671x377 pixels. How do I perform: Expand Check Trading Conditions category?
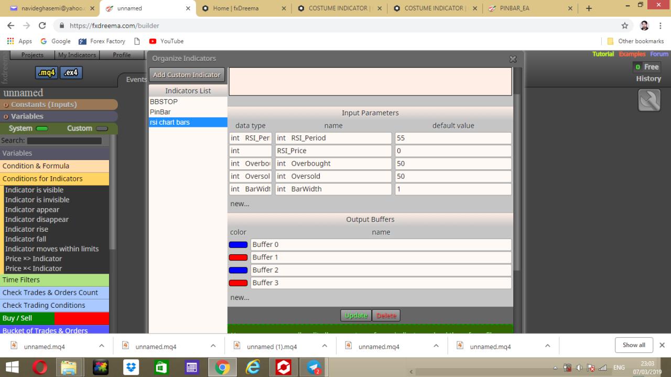tap(55, 305)
